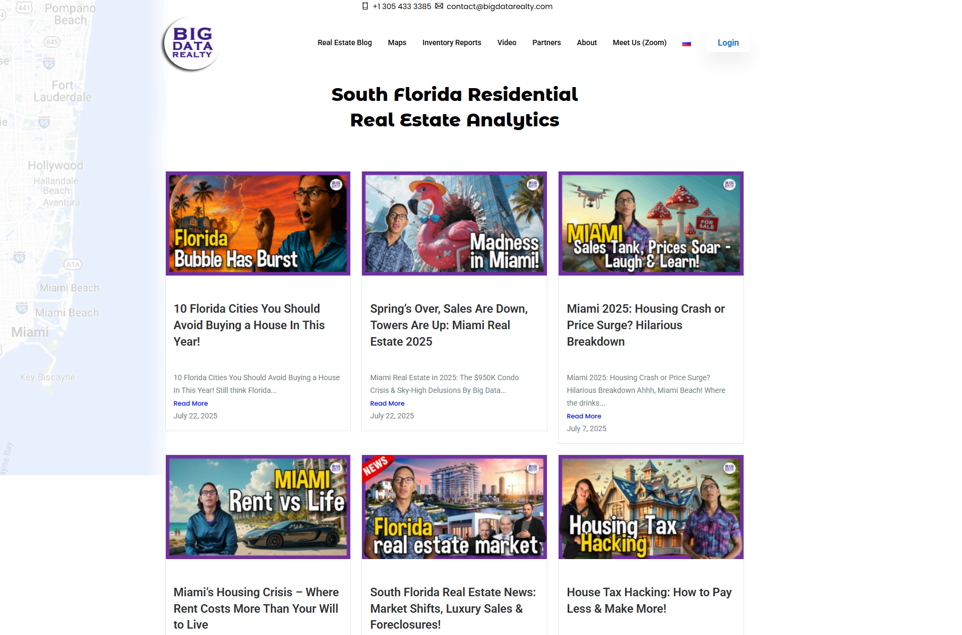
Task: Open the Maps menu item
Action: click(x=397, y=42)
